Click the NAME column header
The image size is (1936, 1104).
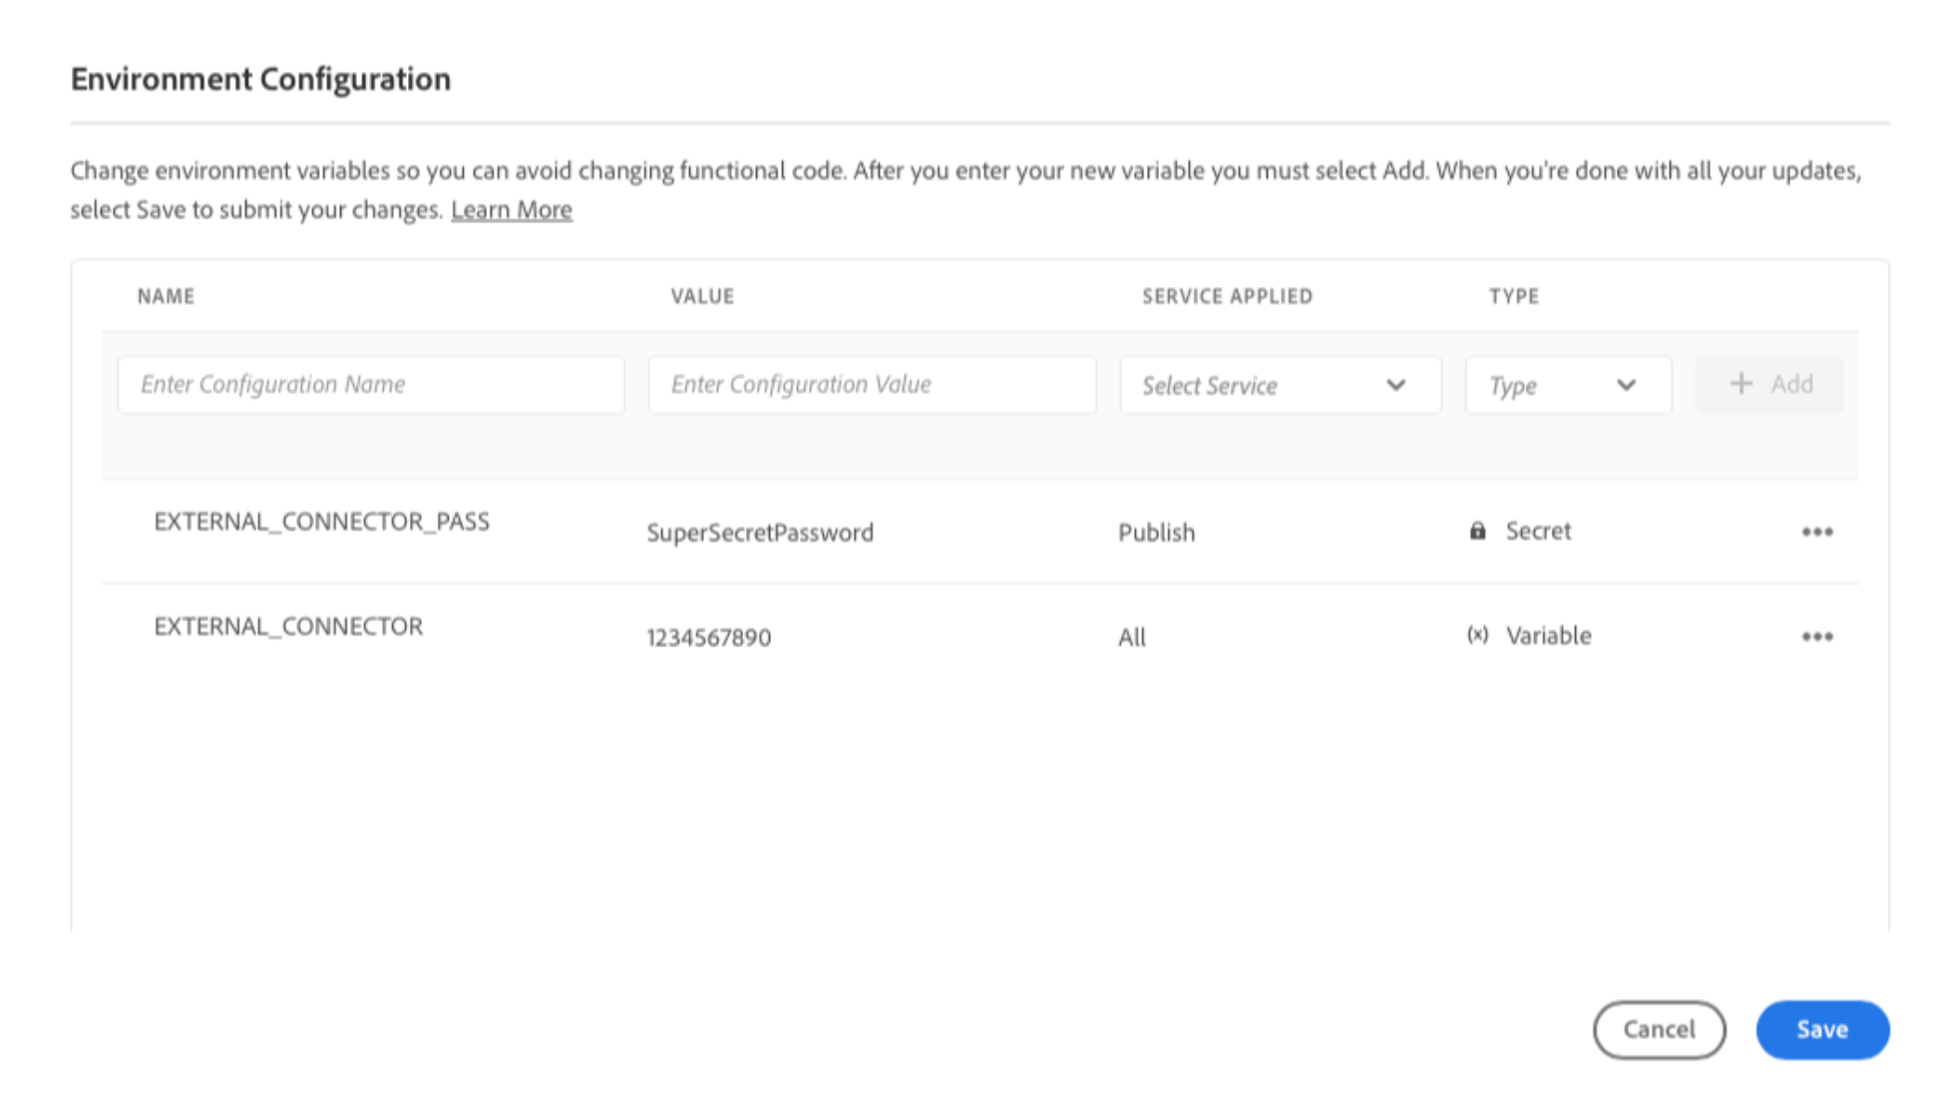(165, 295)
